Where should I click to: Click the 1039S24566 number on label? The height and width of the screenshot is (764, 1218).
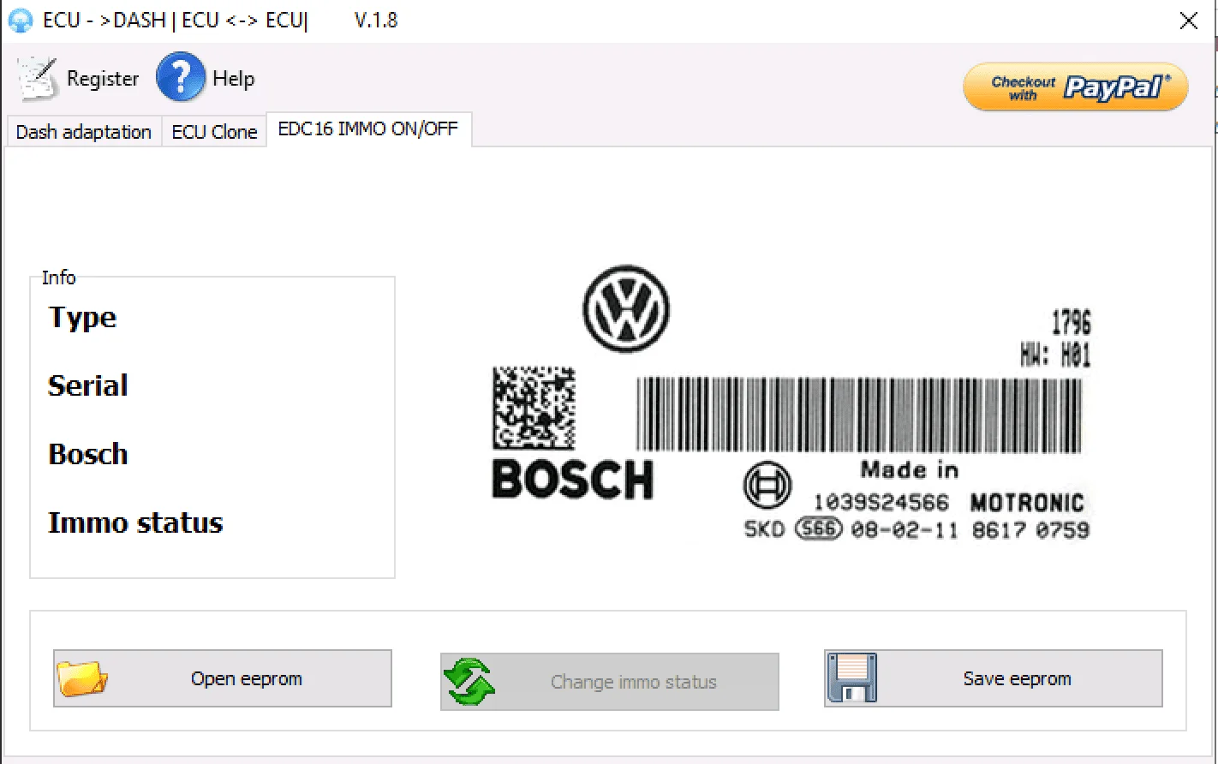pyautogui.click(x=881, y=503)
